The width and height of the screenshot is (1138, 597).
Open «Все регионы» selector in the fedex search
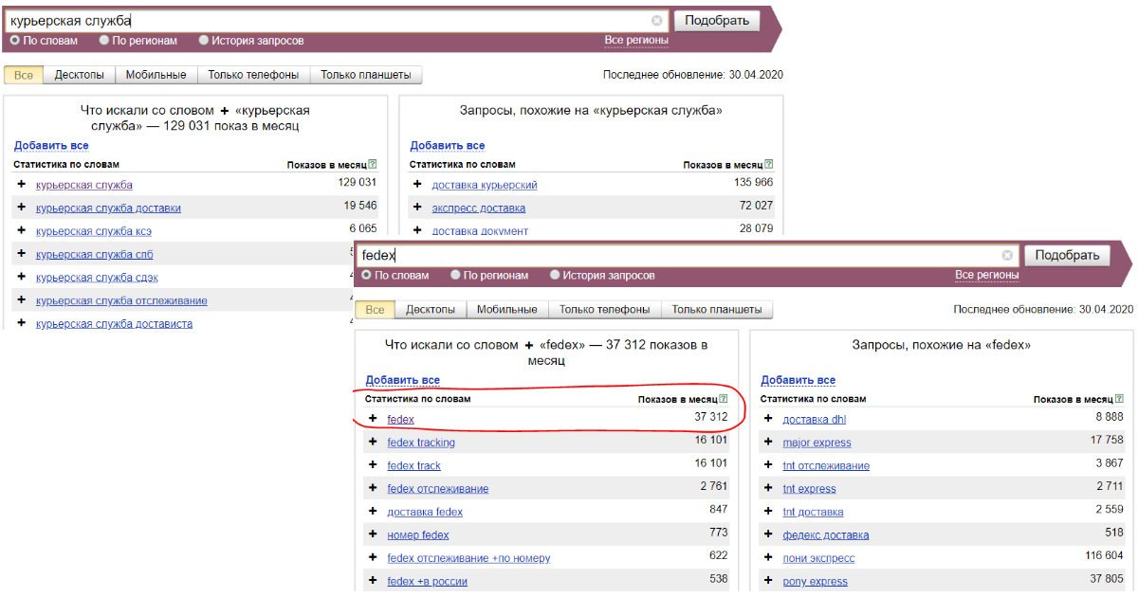tap(987, 276)
